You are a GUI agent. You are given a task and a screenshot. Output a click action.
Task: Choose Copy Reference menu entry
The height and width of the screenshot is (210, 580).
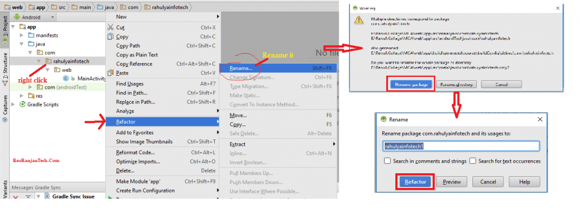point(163,64)
